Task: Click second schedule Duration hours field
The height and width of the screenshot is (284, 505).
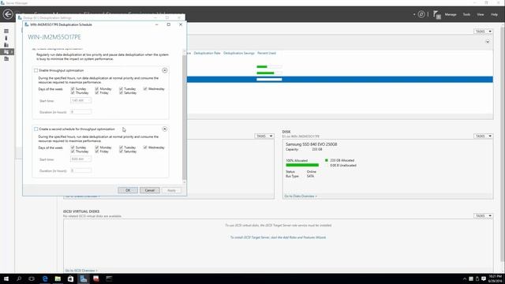Action: 80,170
